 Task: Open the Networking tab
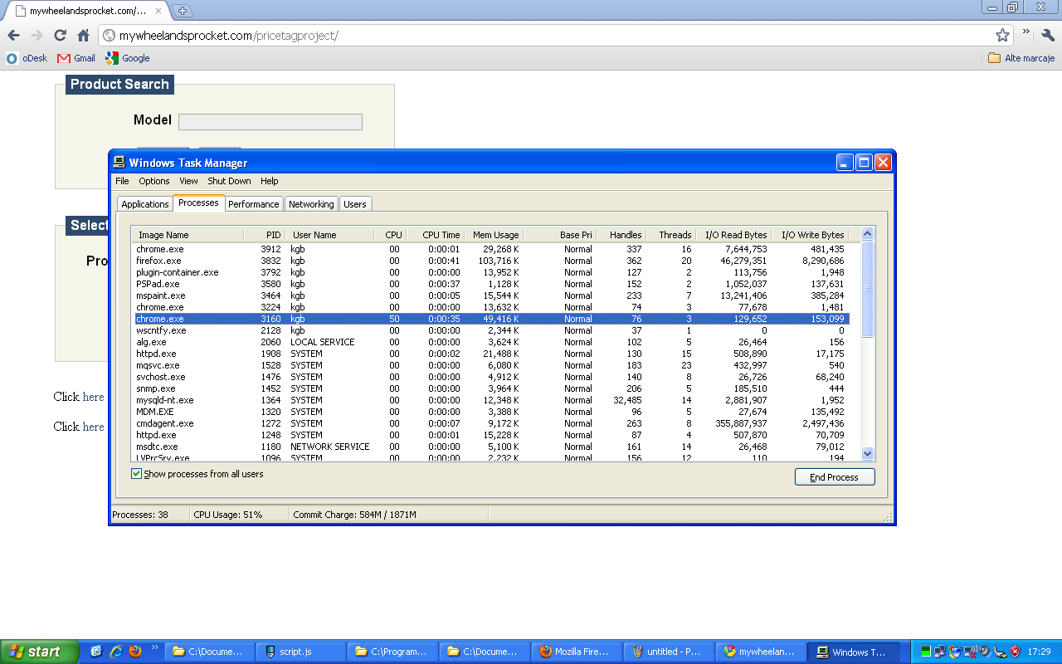tap(311, 204)
